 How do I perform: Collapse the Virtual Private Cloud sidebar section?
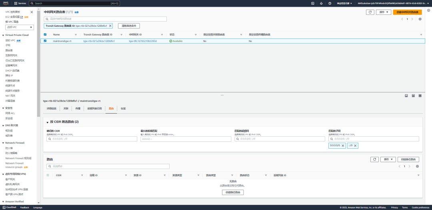pyautogui.click(x=3, y=35)
